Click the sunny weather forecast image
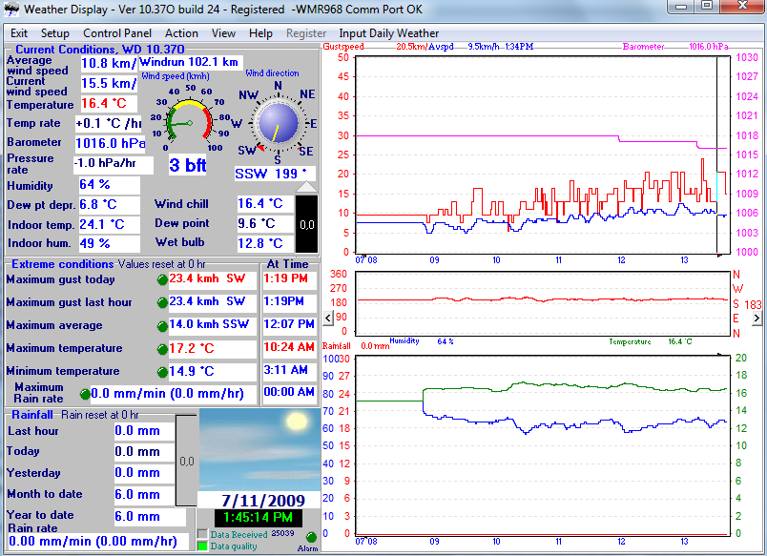The height and width of the screenshot is (556, 767). pos(260,450)
